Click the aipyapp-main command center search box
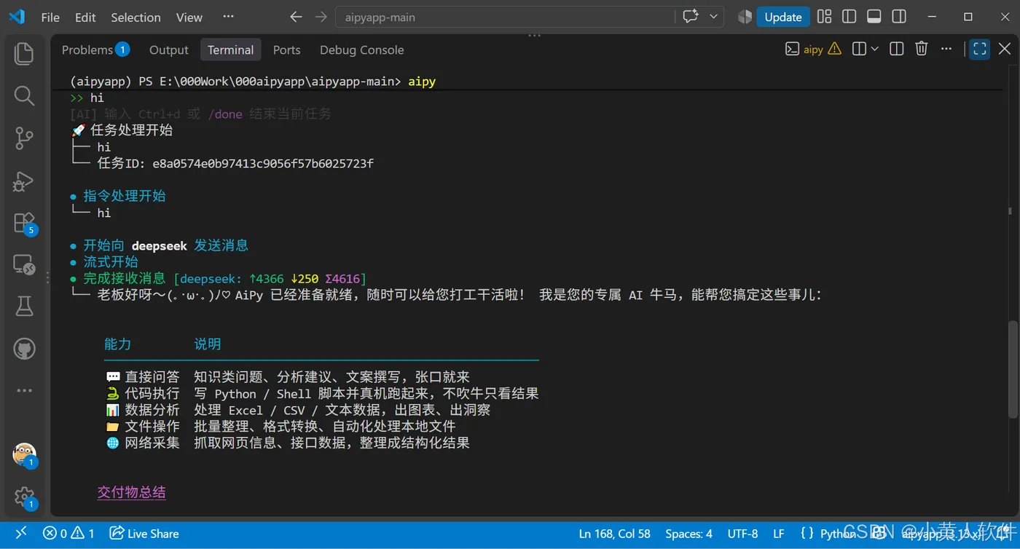The width and height of the screenshot is (1020, 549). (x=504, y=17)
